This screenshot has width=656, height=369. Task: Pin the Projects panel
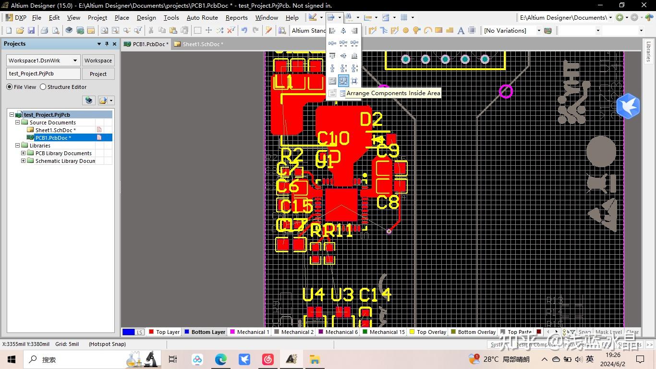point(107,44)
